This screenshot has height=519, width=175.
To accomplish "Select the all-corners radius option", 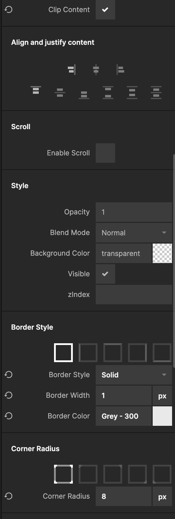I will (63, 474).
